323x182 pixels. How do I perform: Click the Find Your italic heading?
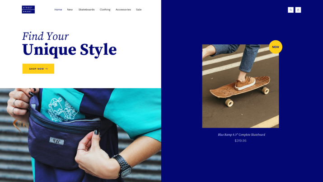pos(45,36)
